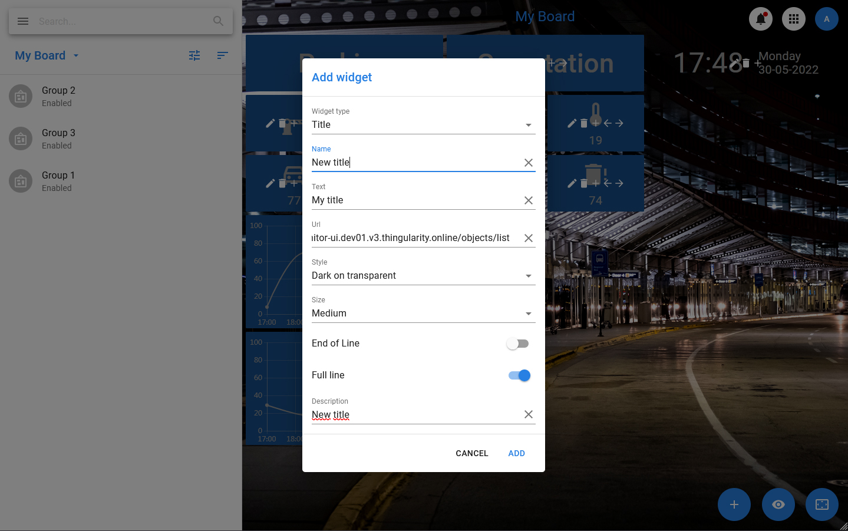Screen dimensions: 848x531
Task: Open the hamburger navigation menu
Action: 23,21
